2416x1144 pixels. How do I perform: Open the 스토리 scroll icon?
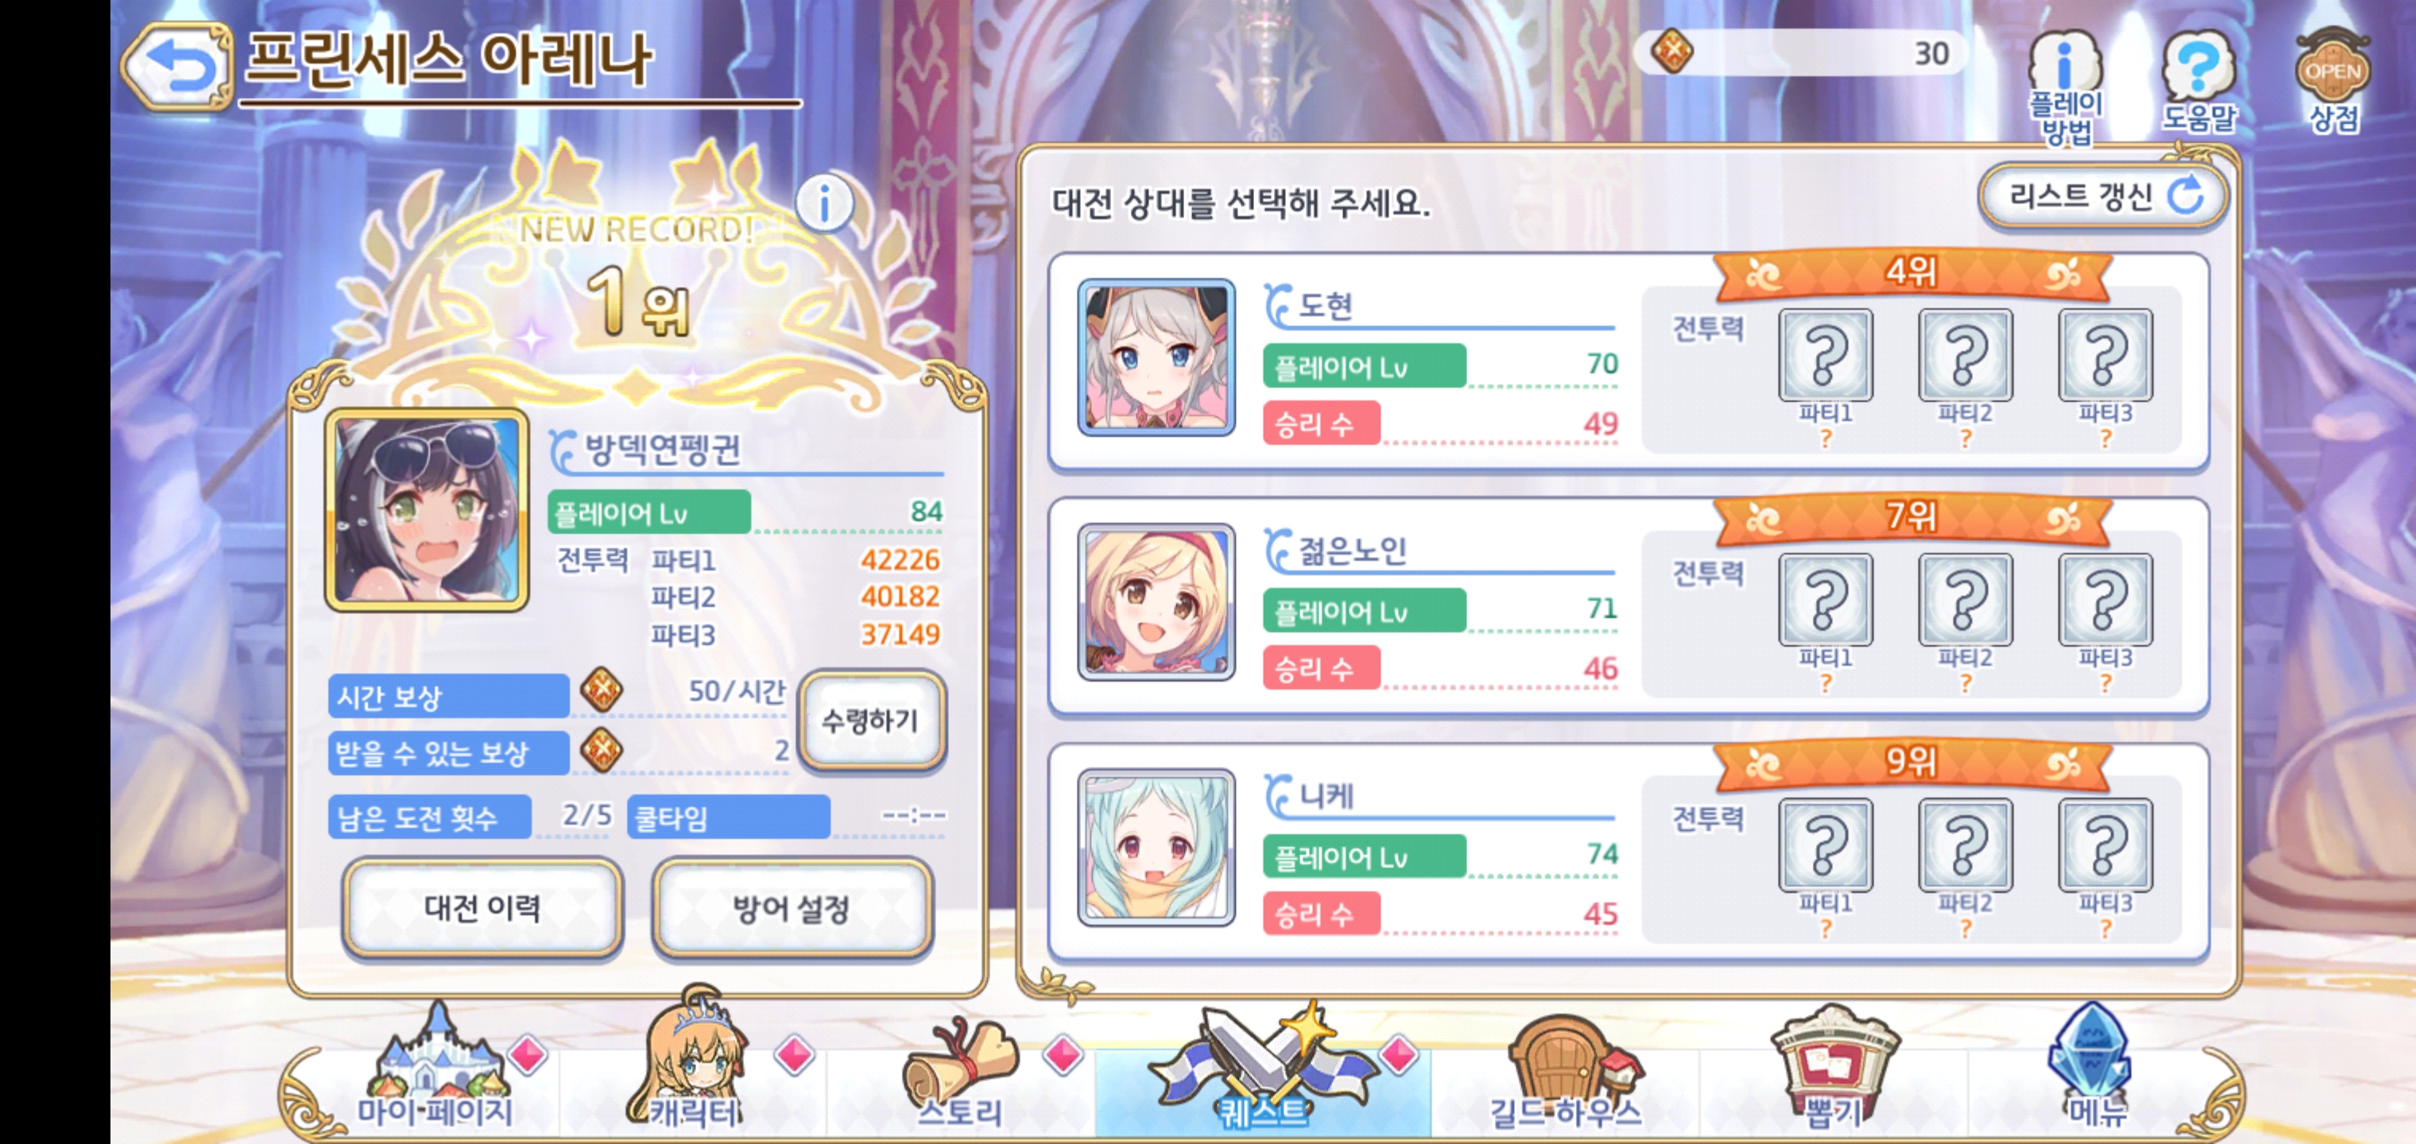[x=959, y=1073]
